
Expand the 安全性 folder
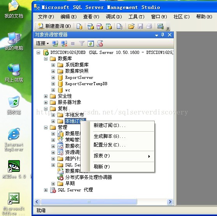click(46, 96)
